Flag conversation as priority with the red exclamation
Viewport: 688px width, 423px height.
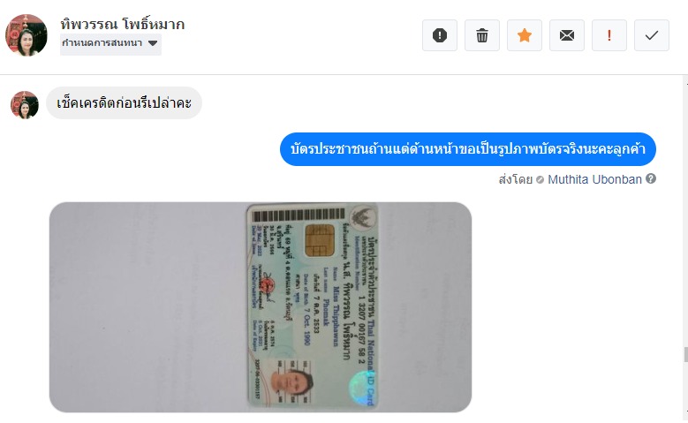609,35
